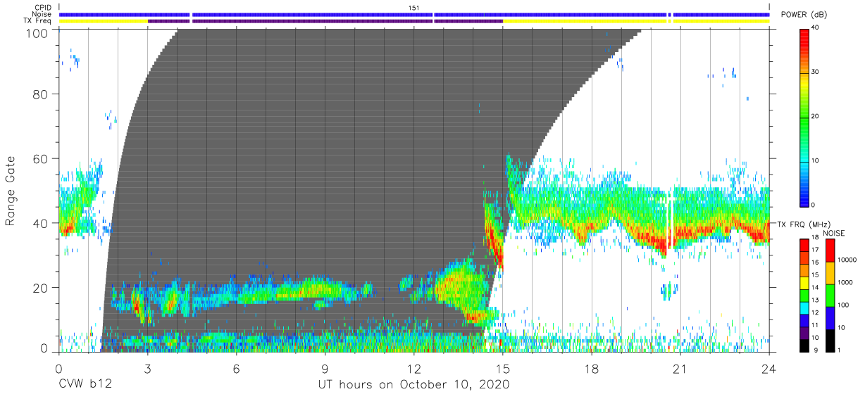Click the y-axis tick label 80
This screenshot has width=865, height=399.
(x=40, y=94)
